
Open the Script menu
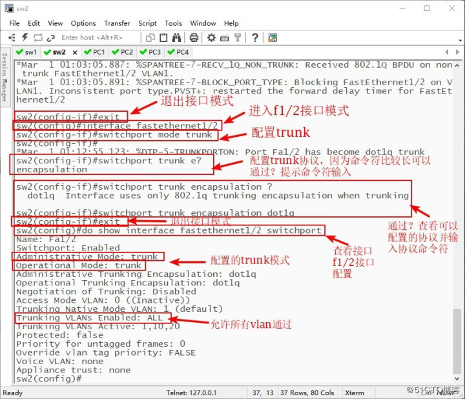coord(147,23)
